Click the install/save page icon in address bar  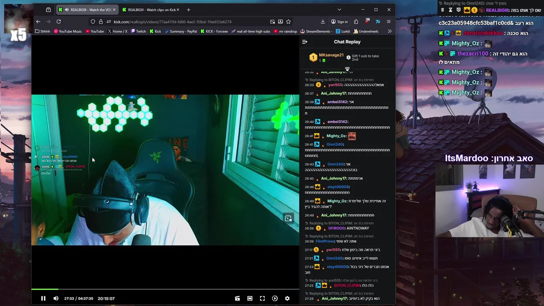(x=280, y=22)
